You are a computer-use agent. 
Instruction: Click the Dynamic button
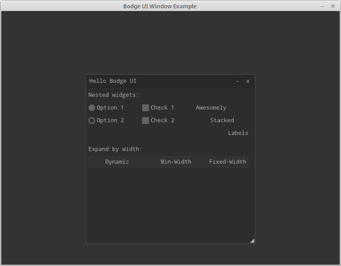(x=117, y=162)
